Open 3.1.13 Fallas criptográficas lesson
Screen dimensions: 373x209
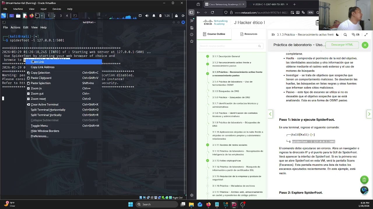click(x=226, y=161)
